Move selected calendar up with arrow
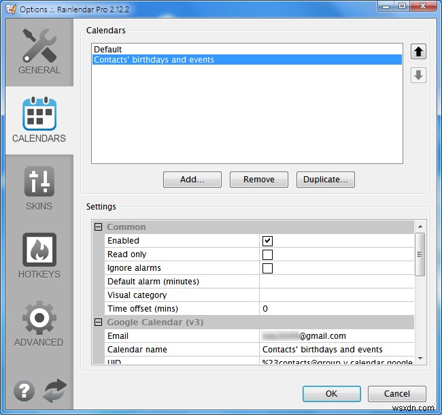 click(x=418, y=52)
